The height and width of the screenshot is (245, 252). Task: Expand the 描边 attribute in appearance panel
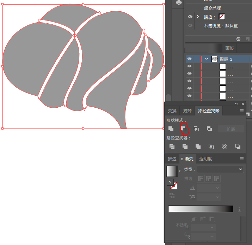coord(198,17)
